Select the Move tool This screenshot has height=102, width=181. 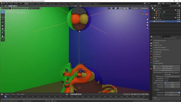click(3, 19)
